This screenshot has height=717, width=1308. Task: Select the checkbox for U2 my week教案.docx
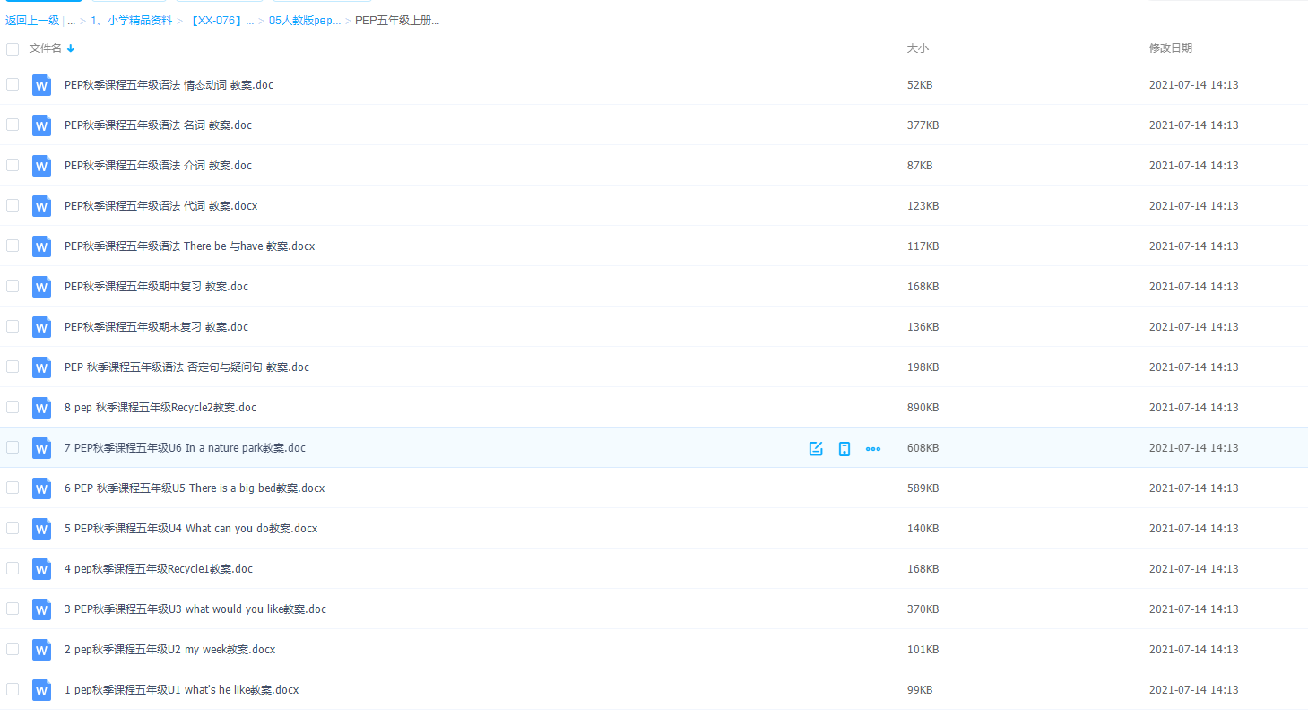(13, 649)
